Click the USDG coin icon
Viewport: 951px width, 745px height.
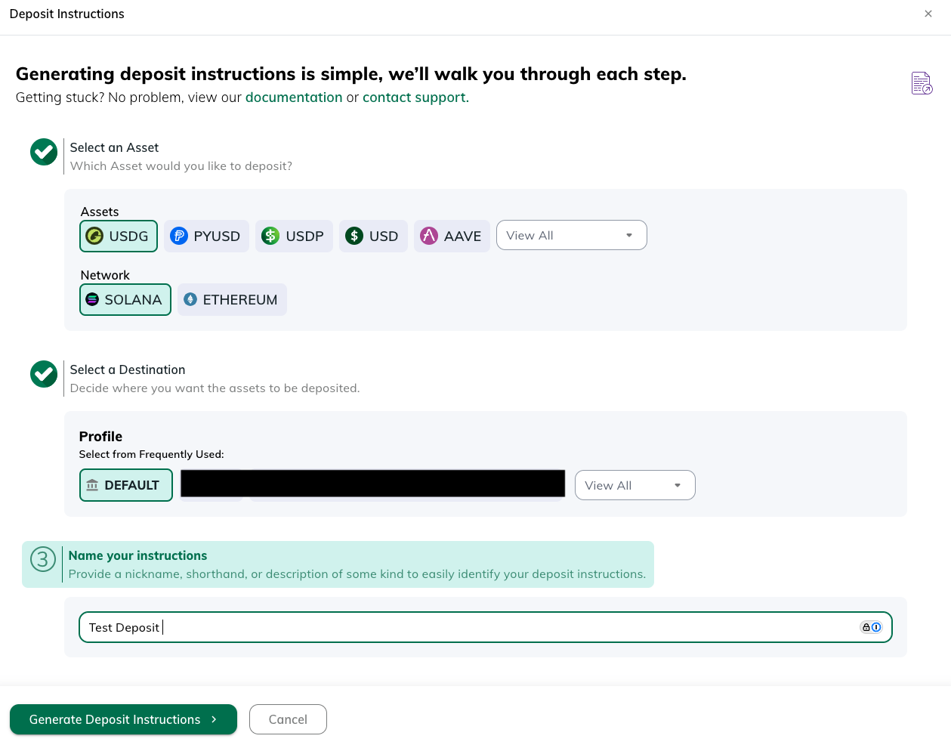pos(94,236)
